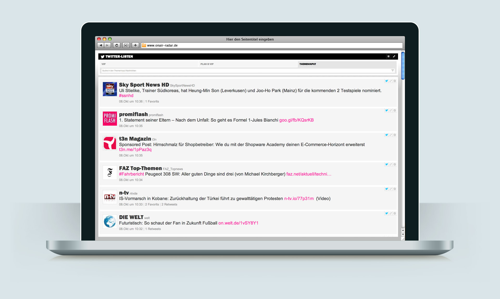Image resolution: width=500 pixels, height=299 pixels.
Task: Expand the promiflash tweet
Action: (x=391, y=110)
